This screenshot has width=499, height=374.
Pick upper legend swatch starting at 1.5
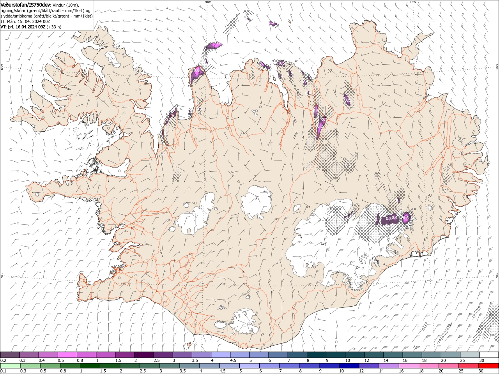pyautogui.click(x=125, y=355)
